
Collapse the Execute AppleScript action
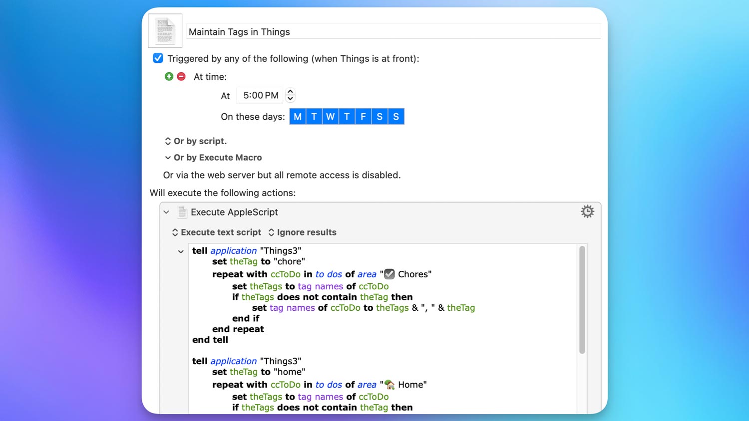pos(166,212)
